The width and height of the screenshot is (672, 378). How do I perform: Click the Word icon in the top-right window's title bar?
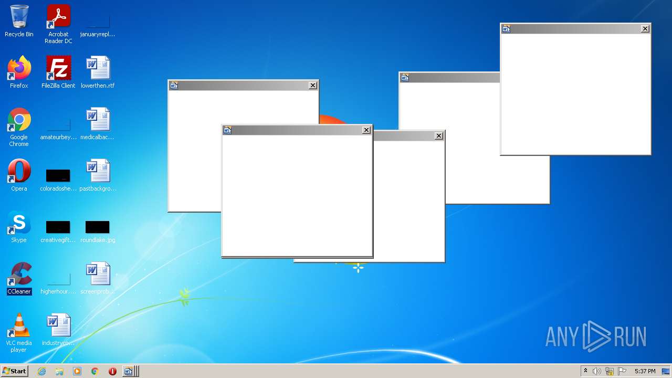coord(506,29)
